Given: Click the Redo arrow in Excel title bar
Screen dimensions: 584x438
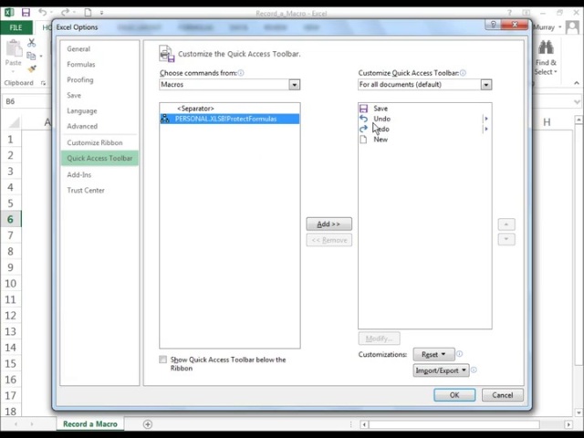Looking at the screenshot, I should pyautogui.click(x=65, y=13).
